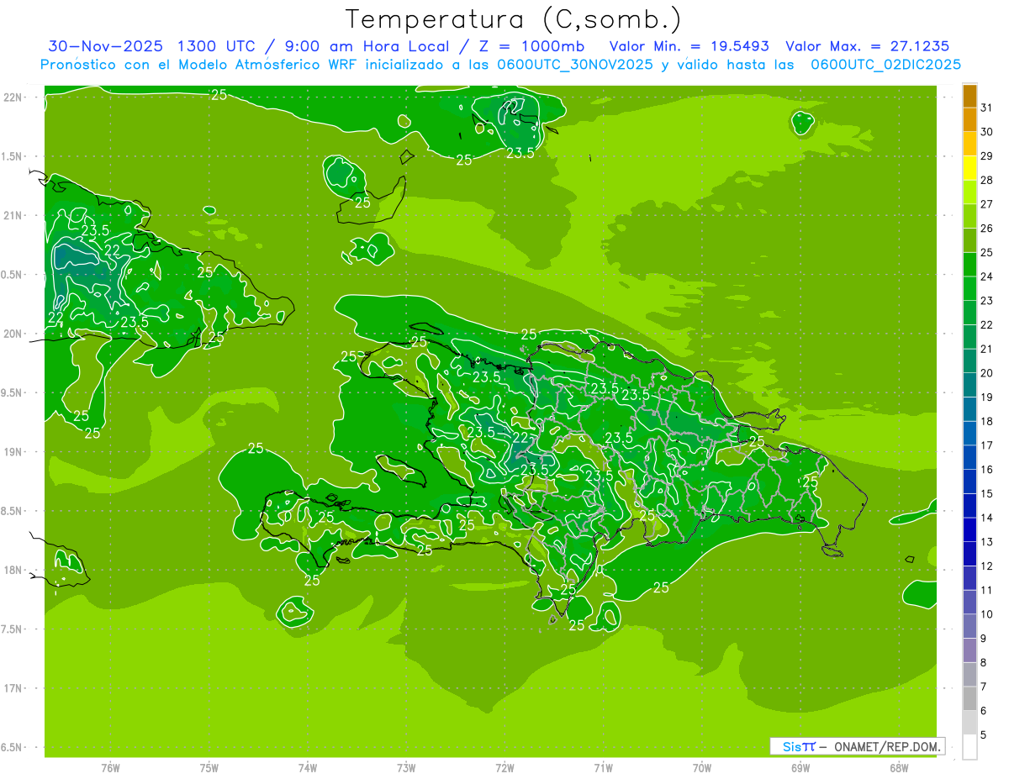Click 'Valor Max. = 27.1235' value

tap(868, 46)
